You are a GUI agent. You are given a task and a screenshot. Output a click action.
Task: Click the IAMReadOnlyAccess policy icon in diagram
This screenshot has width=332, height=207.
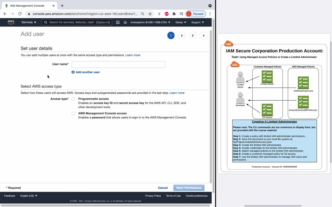coord(303,83)
